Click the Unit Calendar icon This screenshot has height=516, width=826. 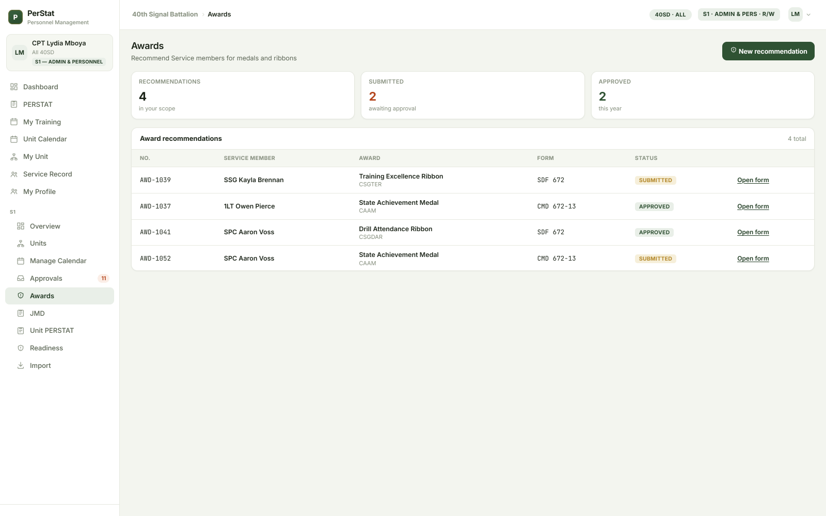pos(14,139)
